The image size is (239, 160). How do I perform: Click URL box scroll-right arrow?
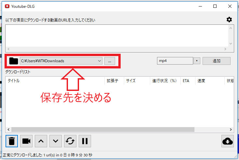[x=225, y=49]
